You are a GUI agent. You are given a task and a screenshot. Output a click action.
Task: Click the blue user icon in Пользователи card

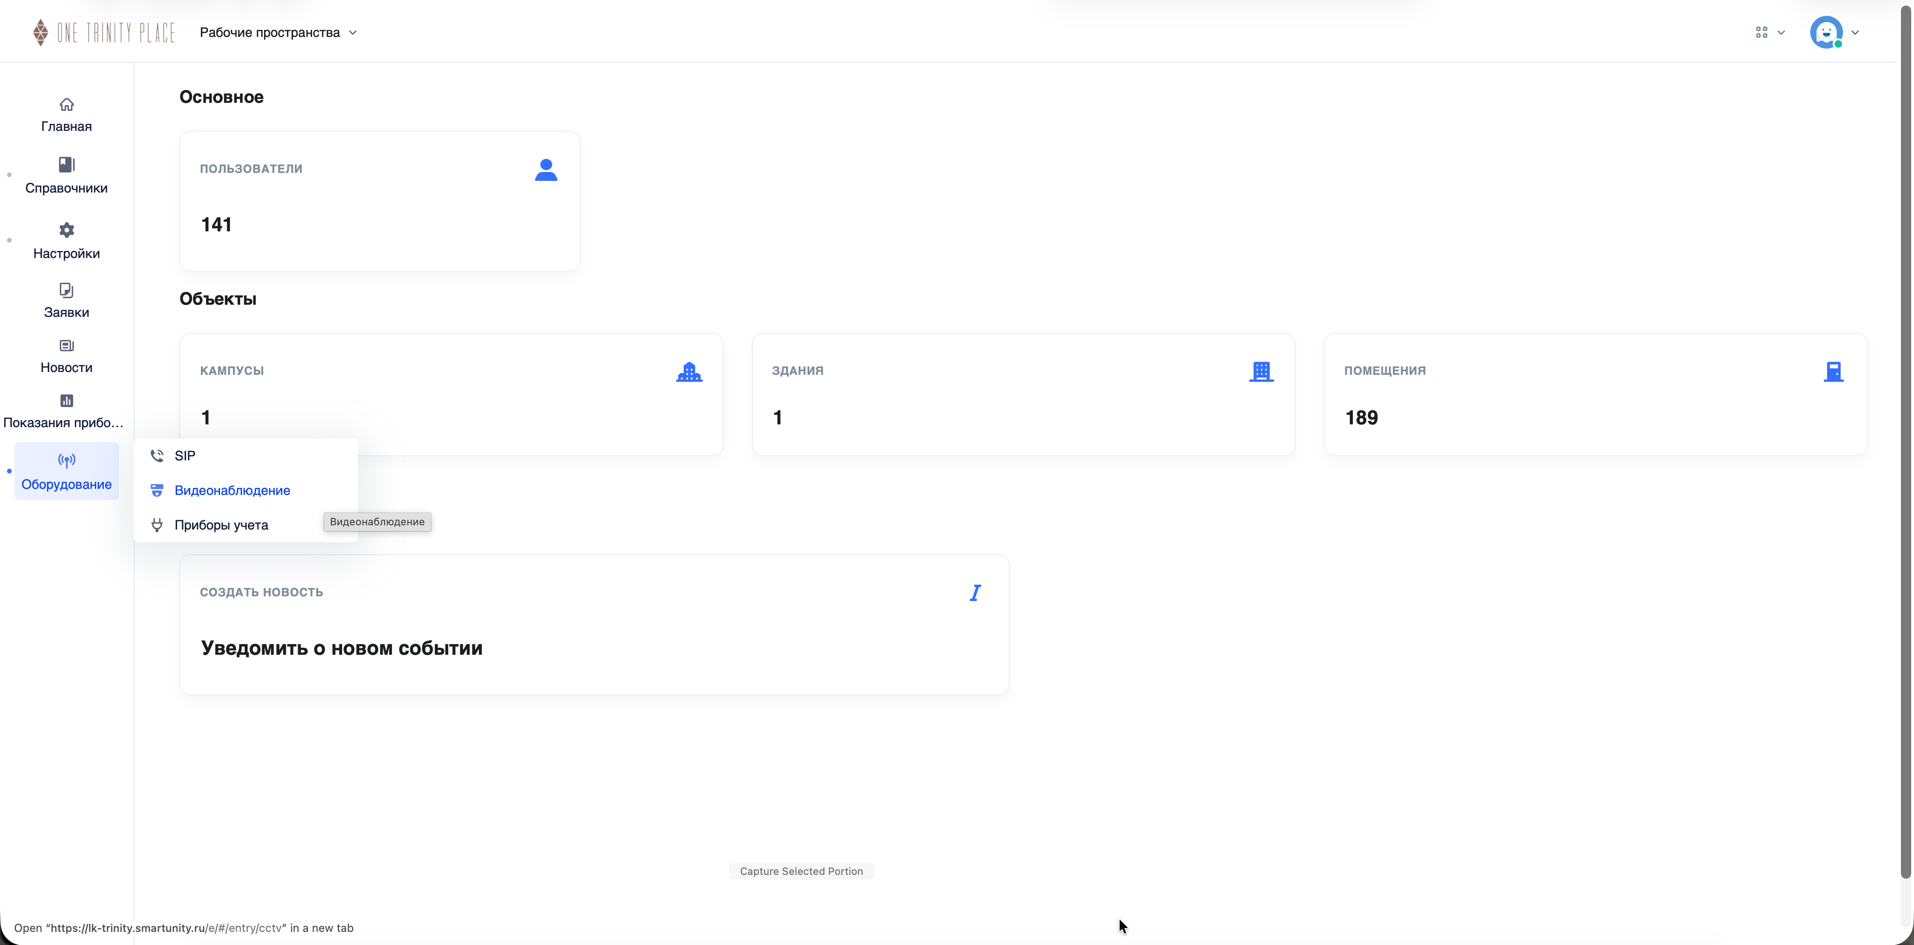pyautogui.click(x=546, y=170)
